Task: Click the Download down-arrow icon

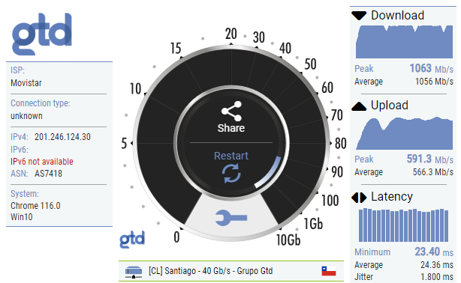Action: (359, 16)
